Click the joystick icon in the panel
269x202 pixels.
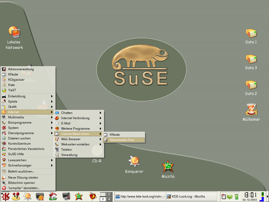tap(16, 196)
